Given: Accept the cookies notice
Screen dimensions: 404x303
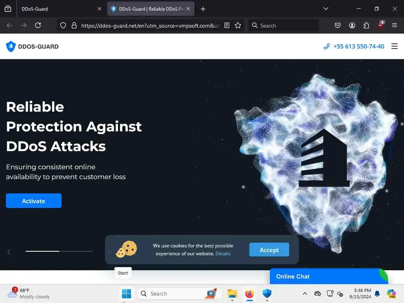Looking at the screenshot, I should tap(269, 250).
